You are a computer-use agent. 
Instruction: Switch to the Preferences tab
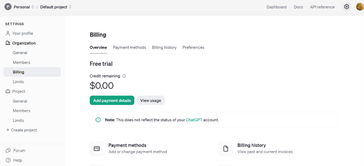193,47
